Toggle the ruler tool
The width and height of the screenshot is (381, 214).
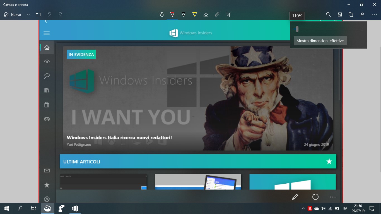(x=217, y=14)
